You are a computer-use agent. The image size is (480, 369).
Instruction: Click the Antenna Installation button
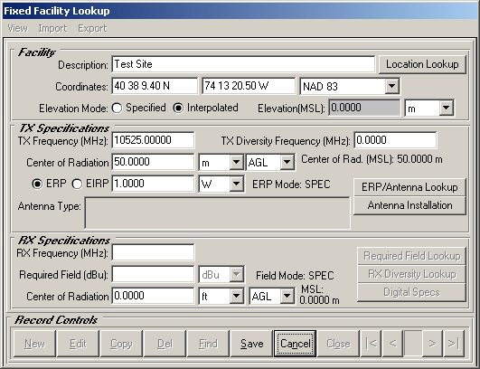pyautogui.click(x=409, y=205)
